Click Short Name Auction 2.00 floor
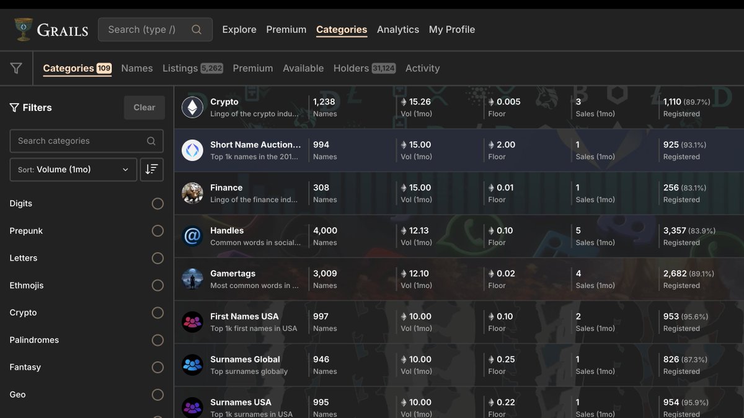 click(506, 145)
